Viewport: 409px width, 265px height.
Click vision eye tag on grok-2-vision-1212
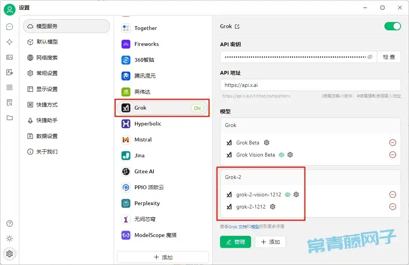287,194
